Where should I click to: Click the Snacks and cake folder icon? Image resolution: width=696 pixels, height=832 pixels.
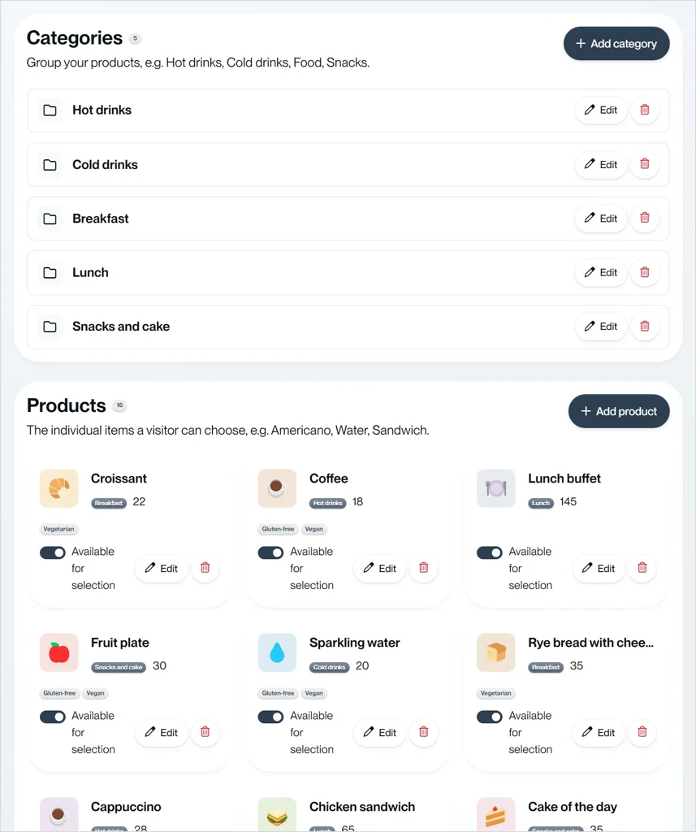point(50,327)
